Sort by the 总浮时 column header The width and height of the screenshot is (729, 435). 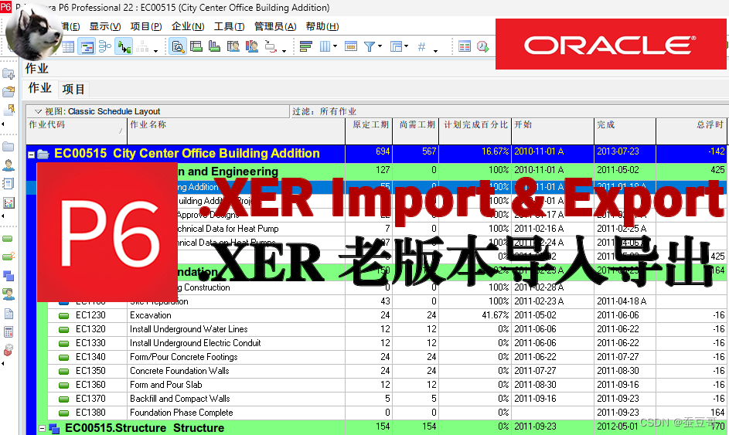pos(691,131)
